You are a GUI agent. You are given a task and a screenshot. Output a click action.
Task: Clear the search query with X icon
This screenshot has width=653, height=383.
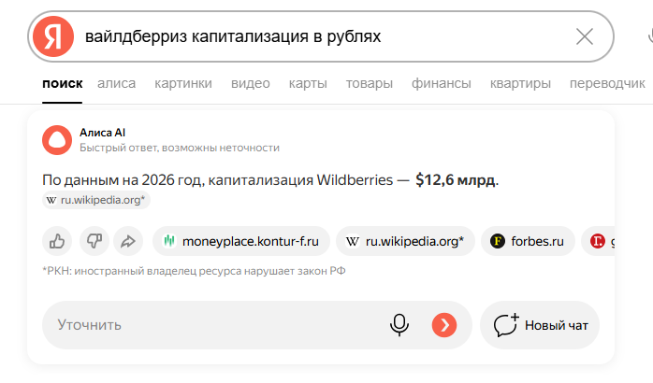coord(585,36)
